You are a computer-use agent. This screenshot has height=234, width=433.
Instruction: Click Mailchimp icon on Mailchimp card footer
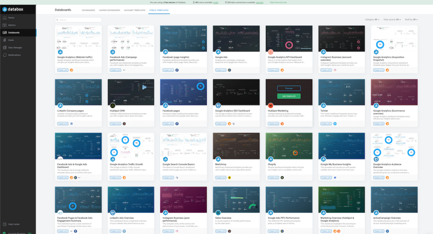230,178
